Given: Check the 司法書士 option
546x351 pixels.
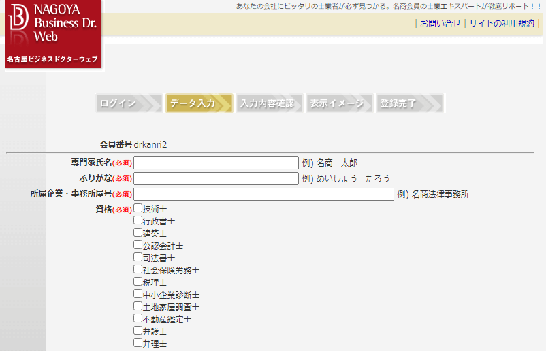Looking at the screenshot, I should pyautogui.click(x=138, y=257).
